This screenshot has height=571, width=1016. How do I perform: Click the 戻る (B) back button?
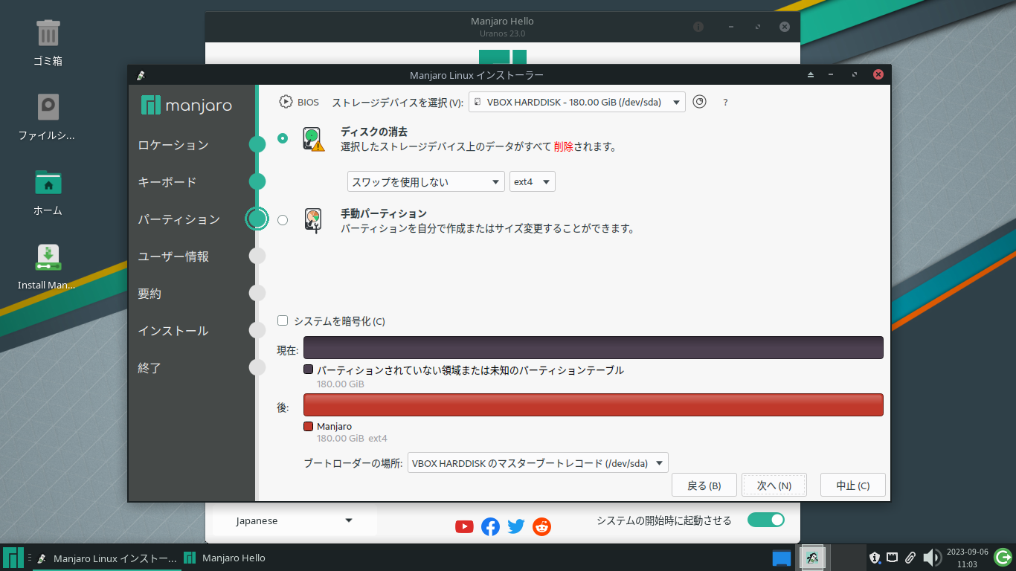[x=704, y=485]
